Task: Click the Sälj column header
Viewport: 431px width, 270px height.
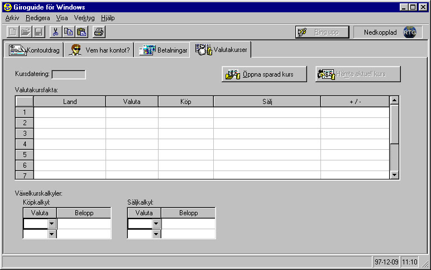Action: pyautogui.click(x=267, y=102)
